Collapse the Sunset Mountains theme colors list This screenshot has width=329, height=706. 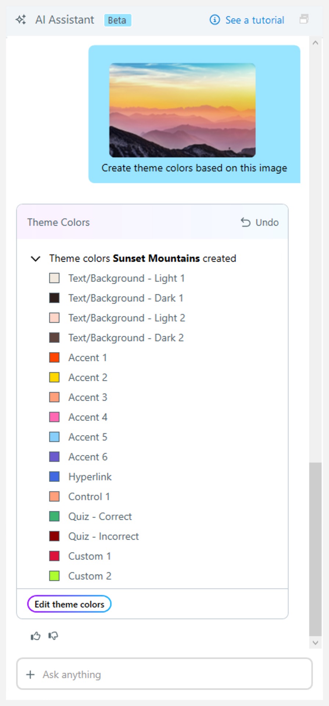[36, 258]
